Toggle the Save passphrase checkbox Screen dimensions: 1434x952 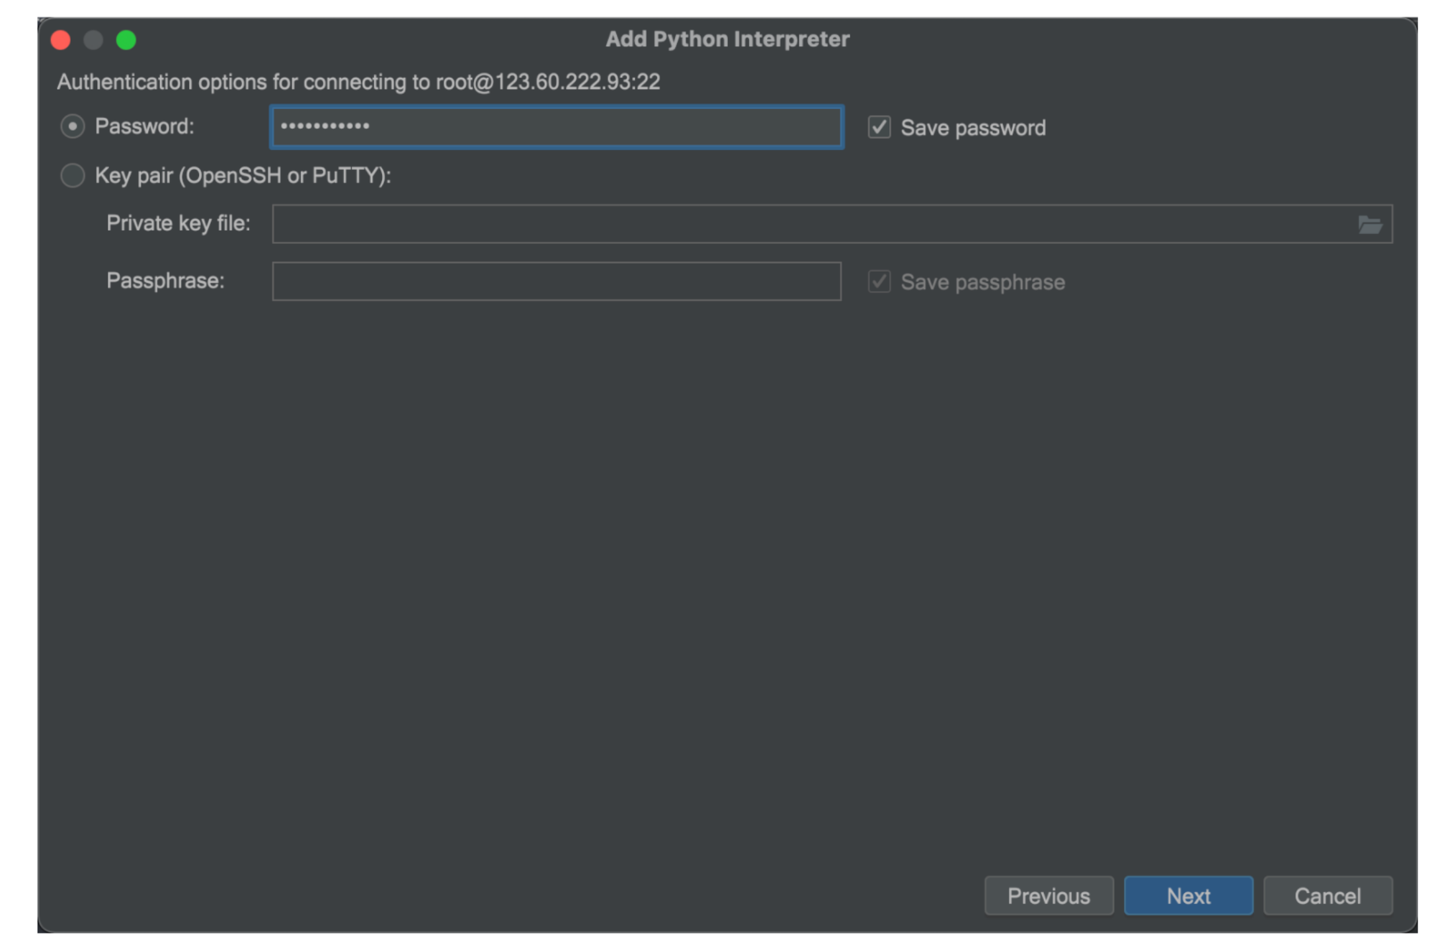click(x=879, y=282)
